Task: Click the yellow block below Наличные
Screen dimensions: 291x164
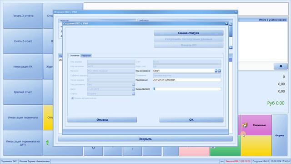Action: click(256, 146)
